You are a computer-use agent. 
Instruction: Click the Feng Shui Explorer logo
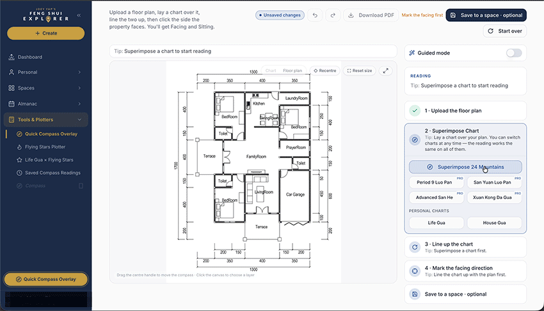(46, 15)
